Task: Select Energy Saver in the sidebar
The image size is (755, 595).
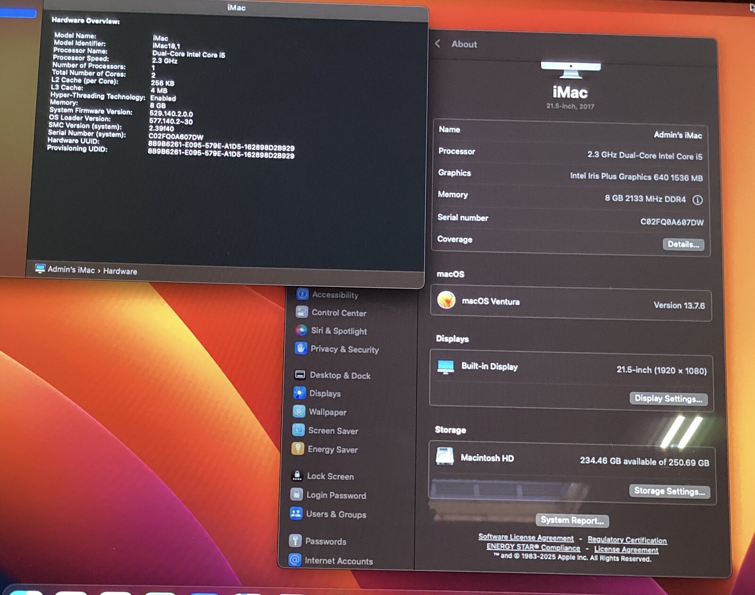Action: tap(332, 450)
